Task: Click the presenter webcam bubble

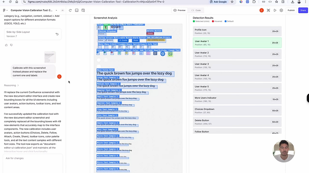Action: [x=284, y=151]
